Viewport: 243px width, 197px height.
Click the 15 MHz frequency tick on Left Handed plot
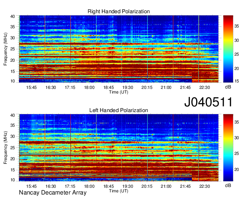pyautogui.click(x=13, y=170)
